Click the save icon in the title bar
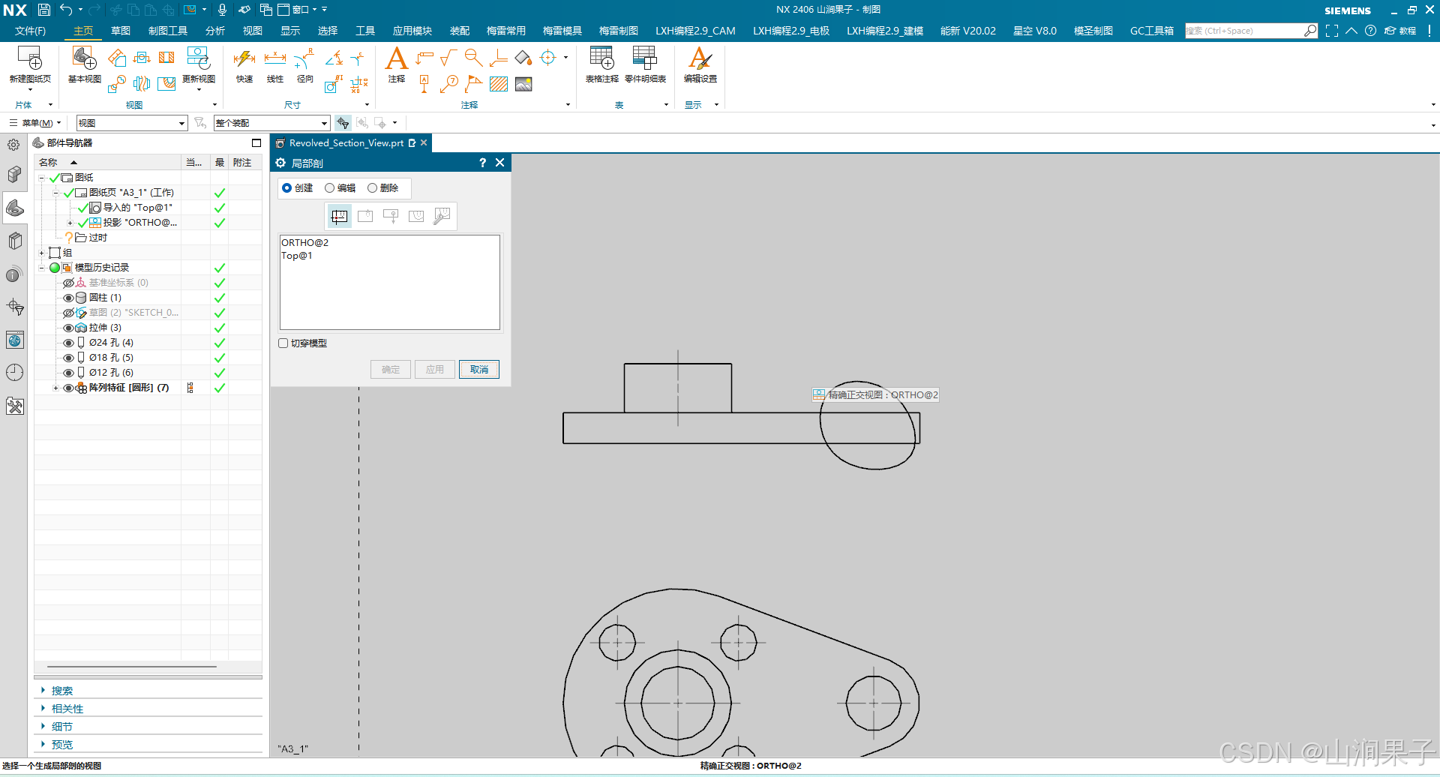 44,10
